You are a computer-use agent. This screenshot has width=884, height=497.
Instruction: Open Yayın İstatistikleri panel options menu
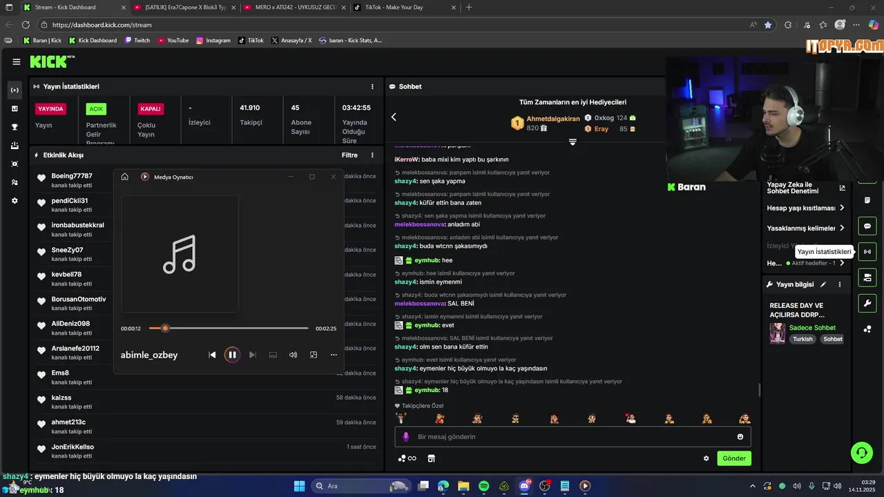[x=372, y=87]
